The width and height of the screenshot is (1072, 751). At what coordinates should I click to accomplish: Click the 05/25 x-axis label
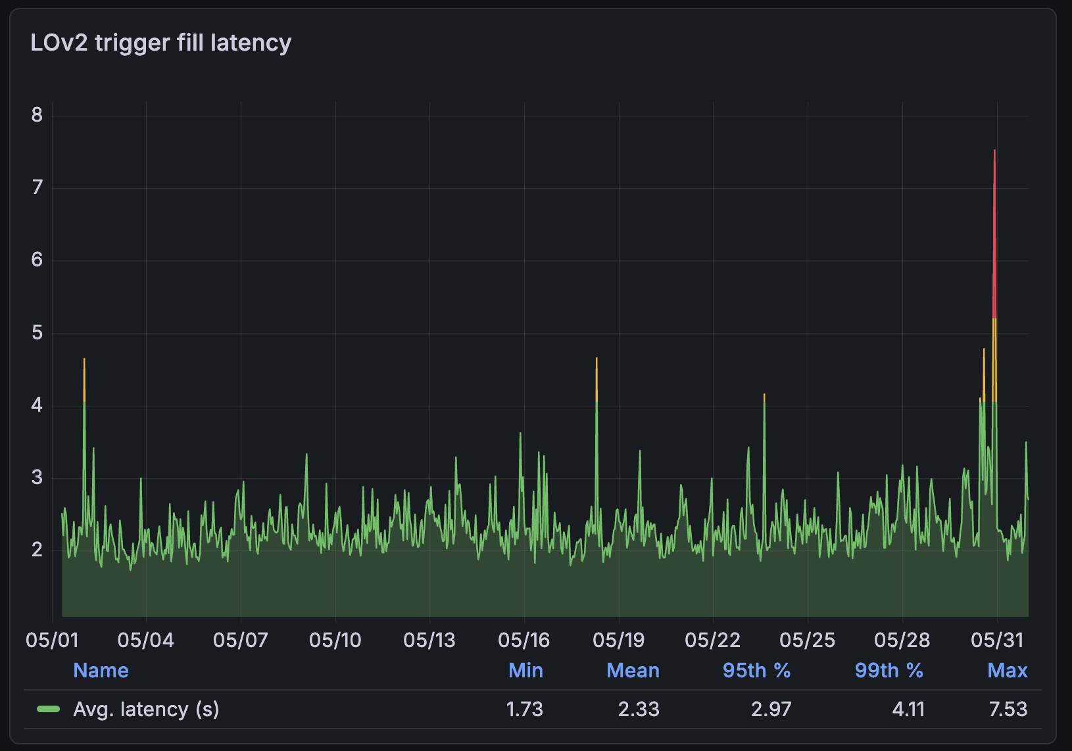tap(808, 640)
